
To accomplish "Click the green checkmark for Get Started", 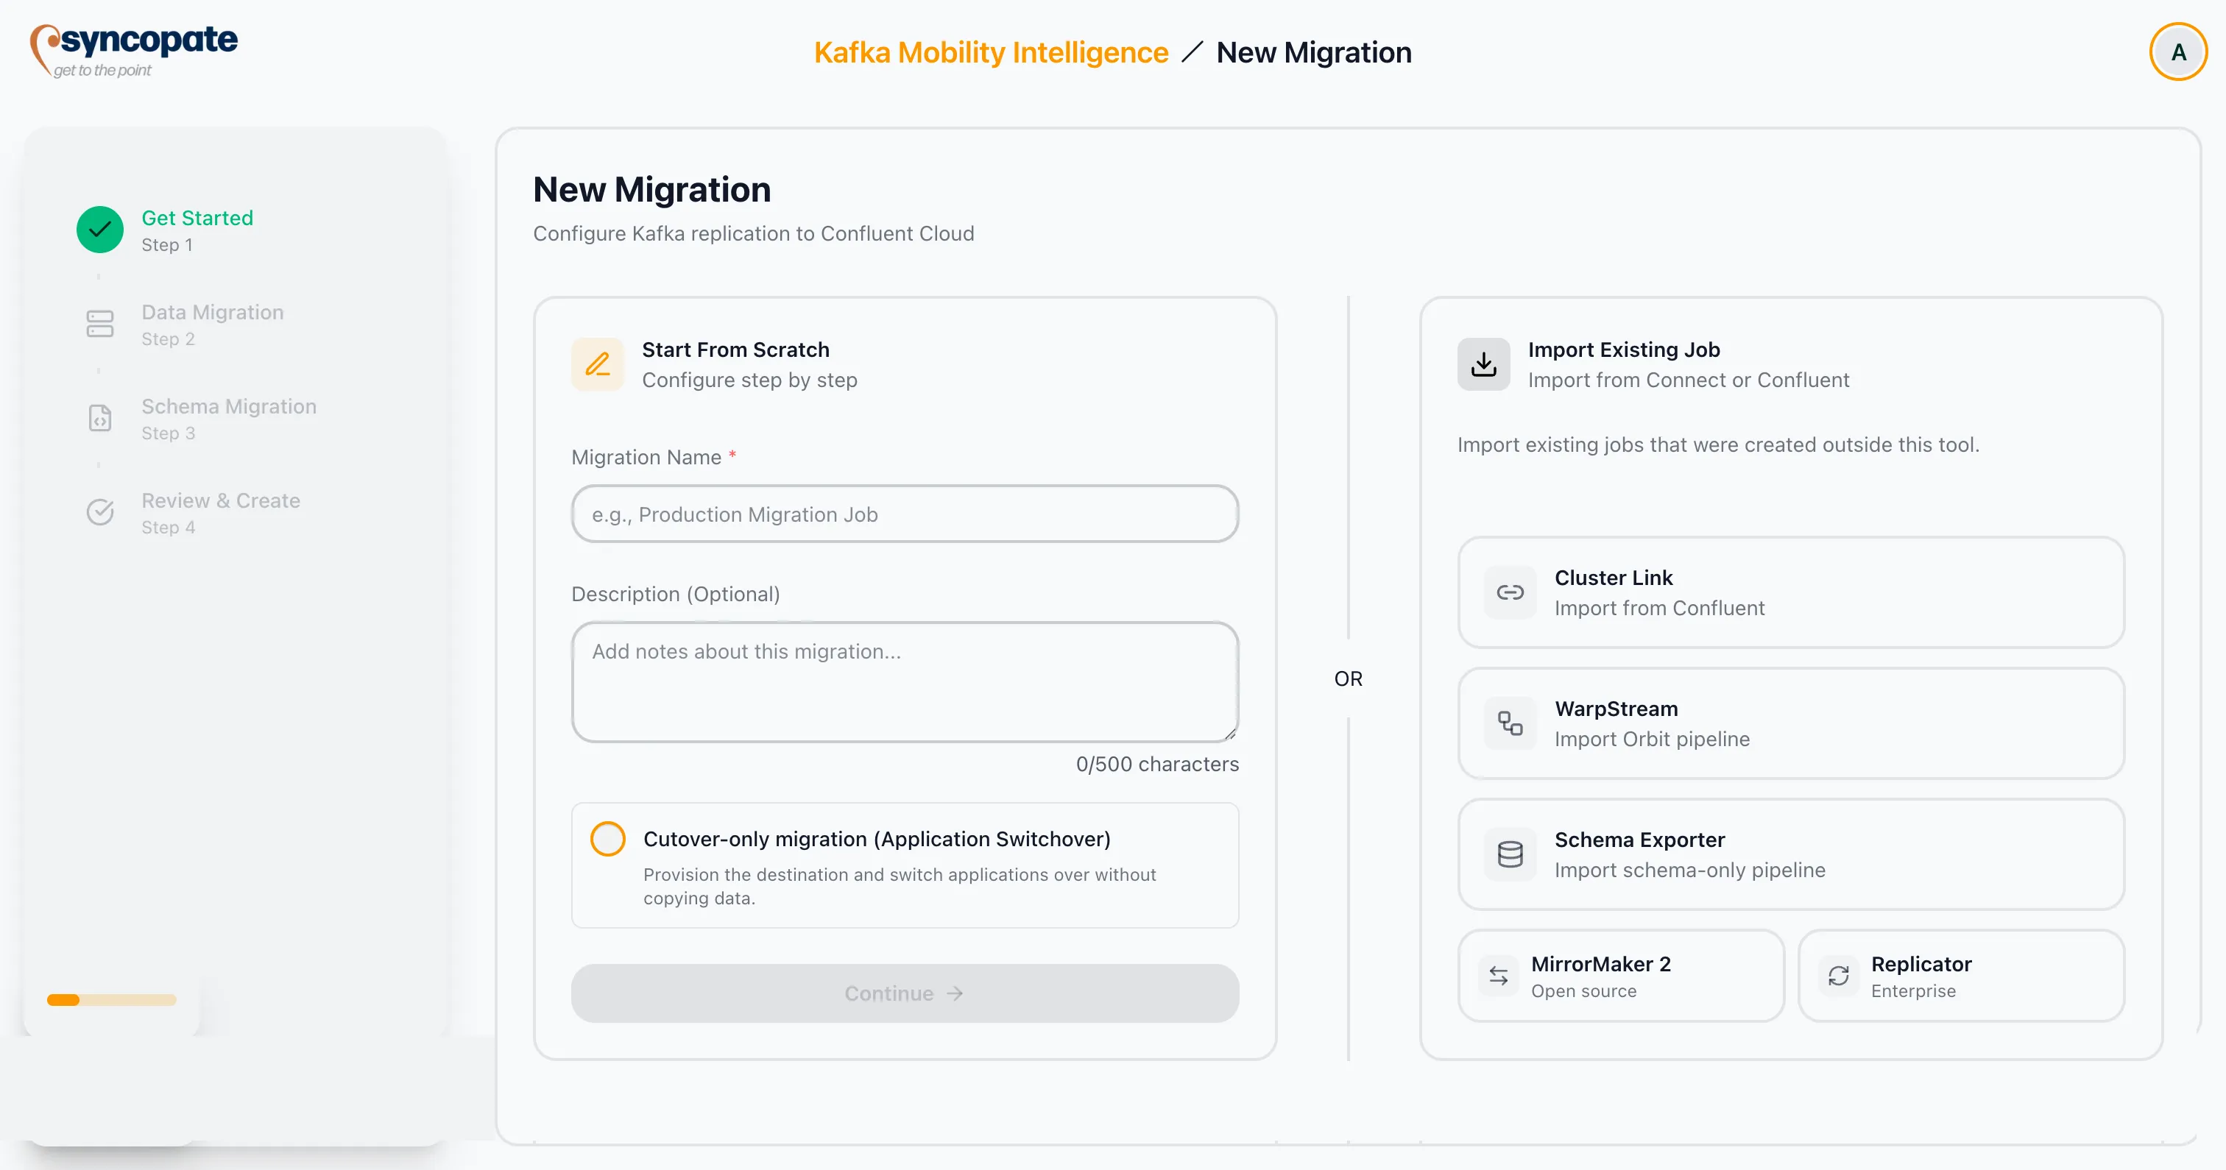I will pos(100,230).
